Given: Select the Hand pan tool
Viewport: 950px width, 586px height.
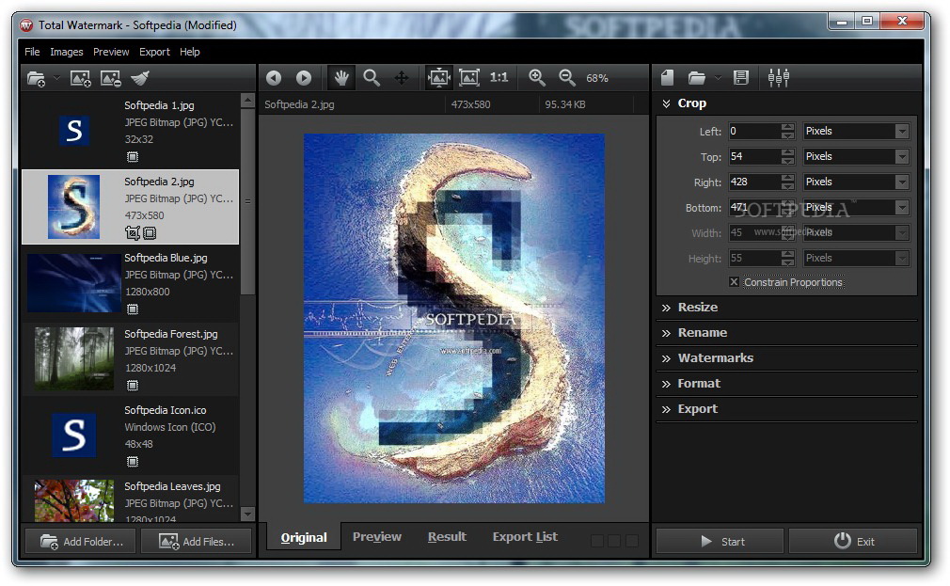Looking at the screenshot, I should click(x=341, y=77).
